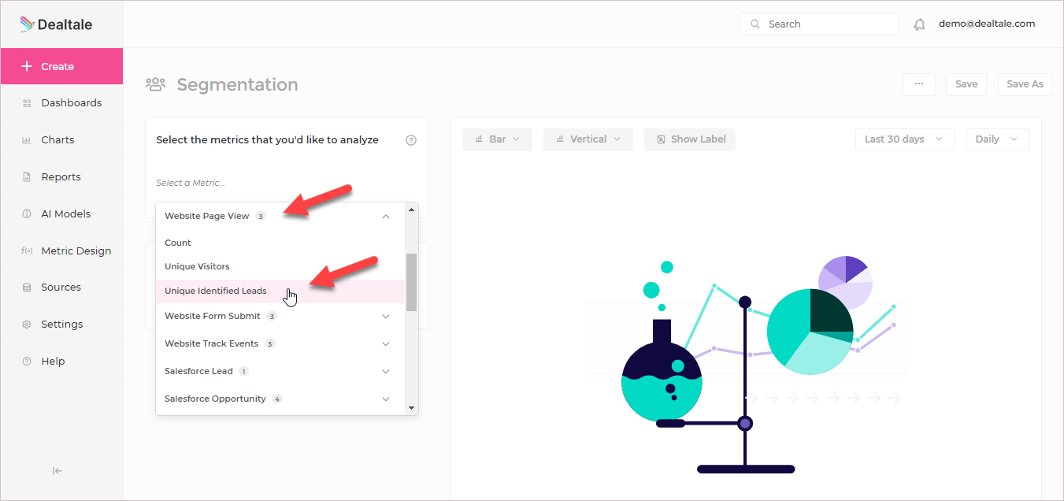Expand the Salesforce Opportunity group

386,399
